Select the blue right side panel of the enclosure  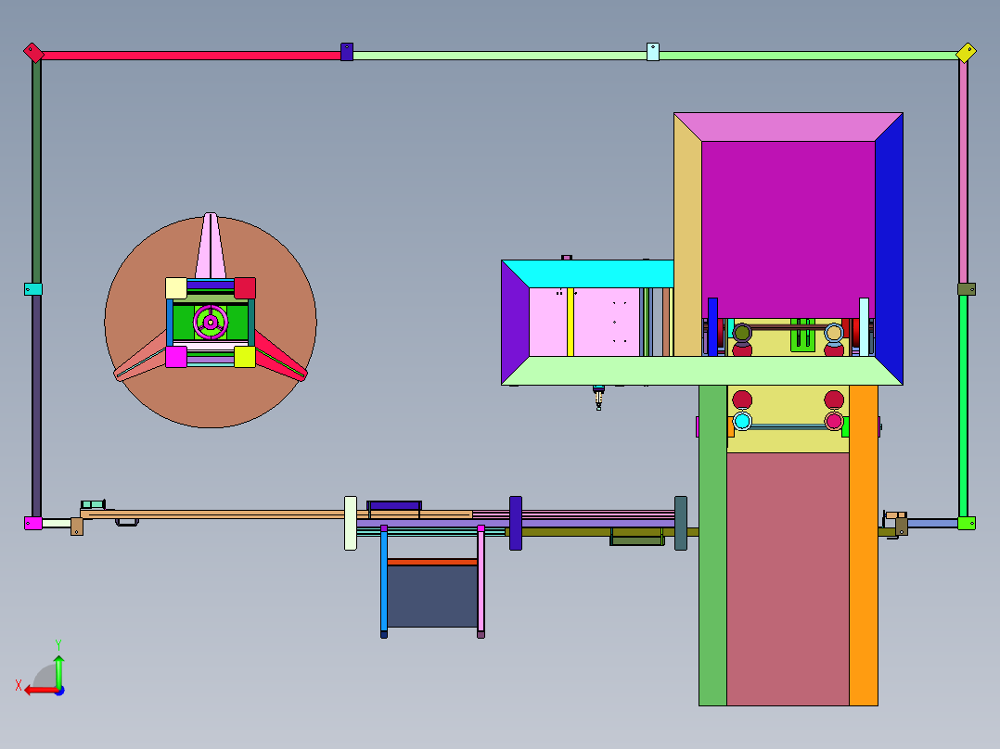[889, 248]
